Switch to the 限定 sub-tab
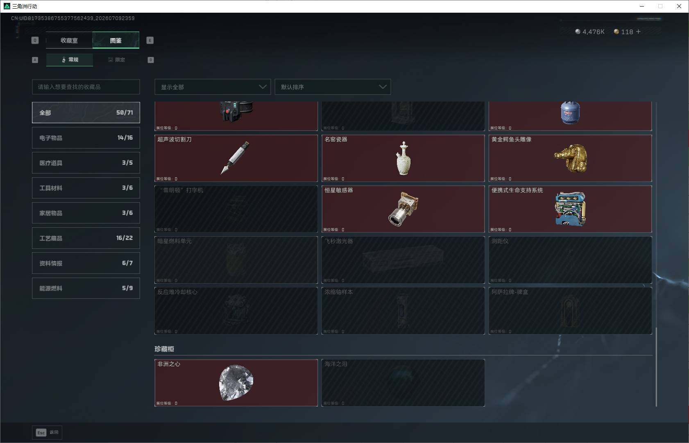This screenshot has width=689, height=443. (116, 60)
